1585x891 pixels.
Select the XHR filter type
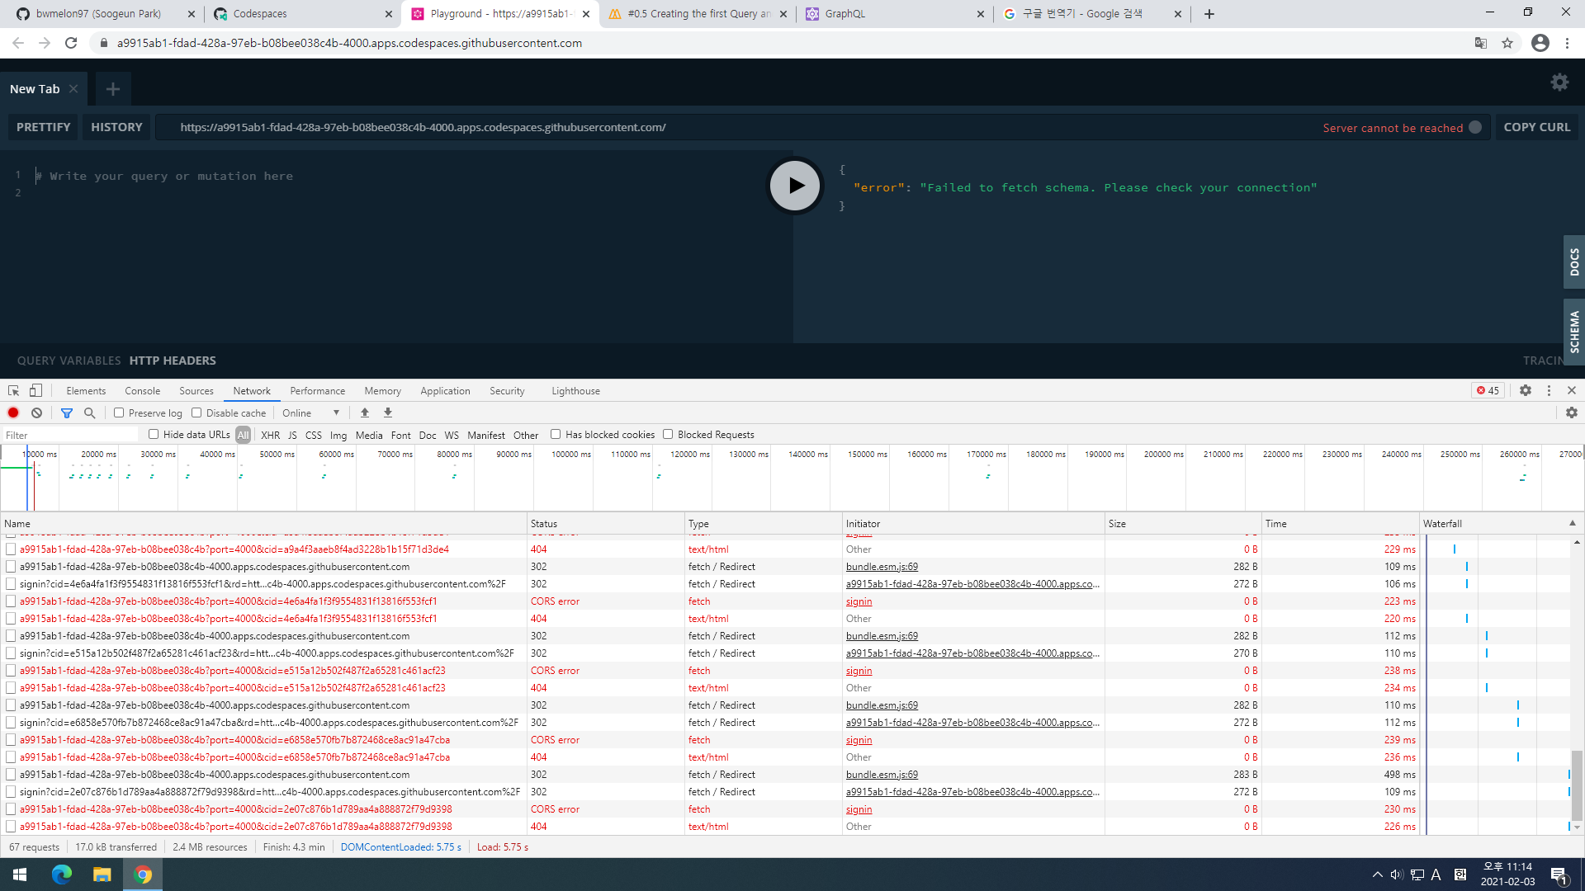(270, 436)
